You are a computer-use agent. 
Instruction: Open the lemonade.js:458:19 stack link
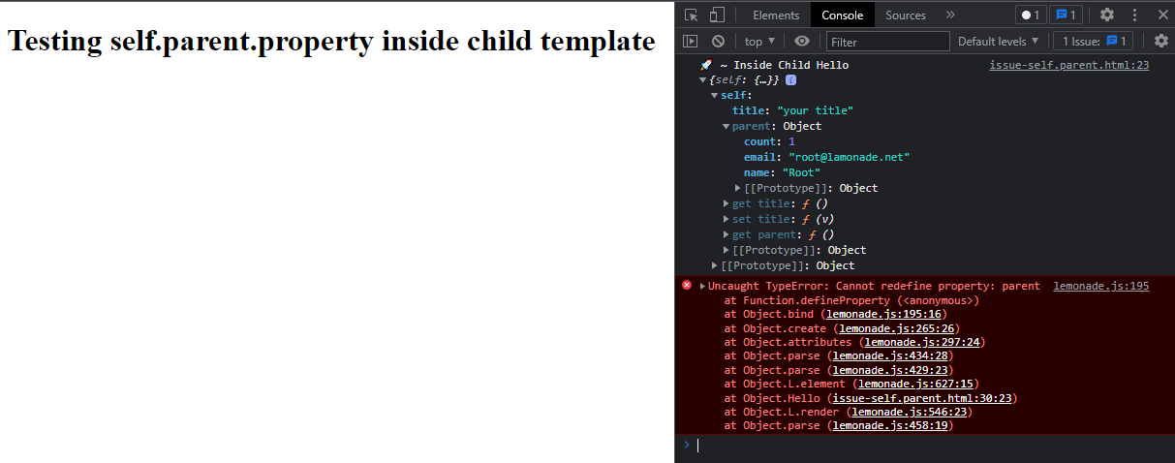tap(889, 425)
